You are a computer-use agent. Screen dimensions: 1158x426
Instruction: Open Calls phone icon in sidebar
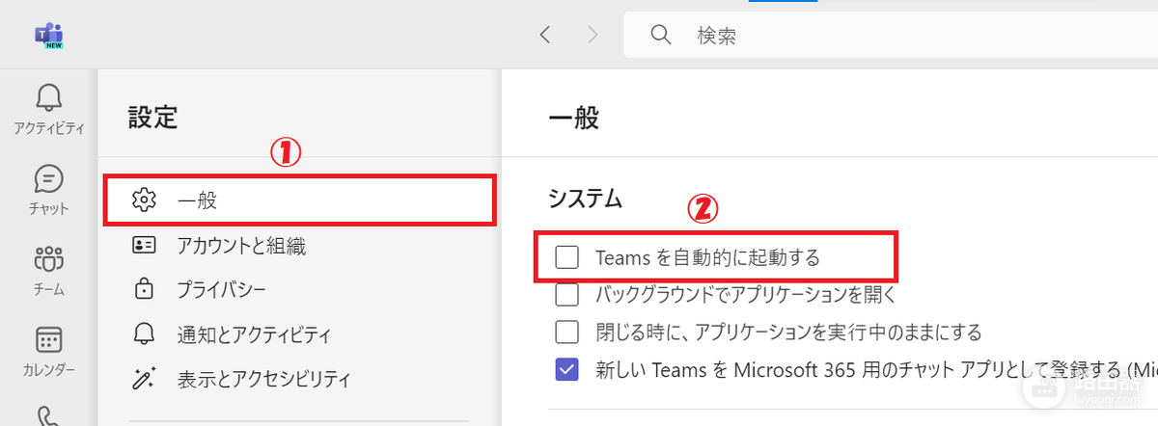(48, 416)
